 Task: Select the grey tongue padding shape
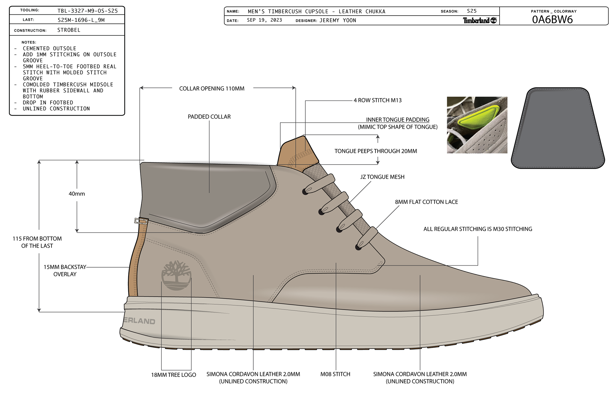pyautogui.click(x=558, y=128)
